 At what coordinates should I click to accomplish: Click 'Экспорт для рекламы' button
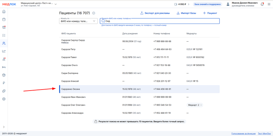click(x=155, y=13)
